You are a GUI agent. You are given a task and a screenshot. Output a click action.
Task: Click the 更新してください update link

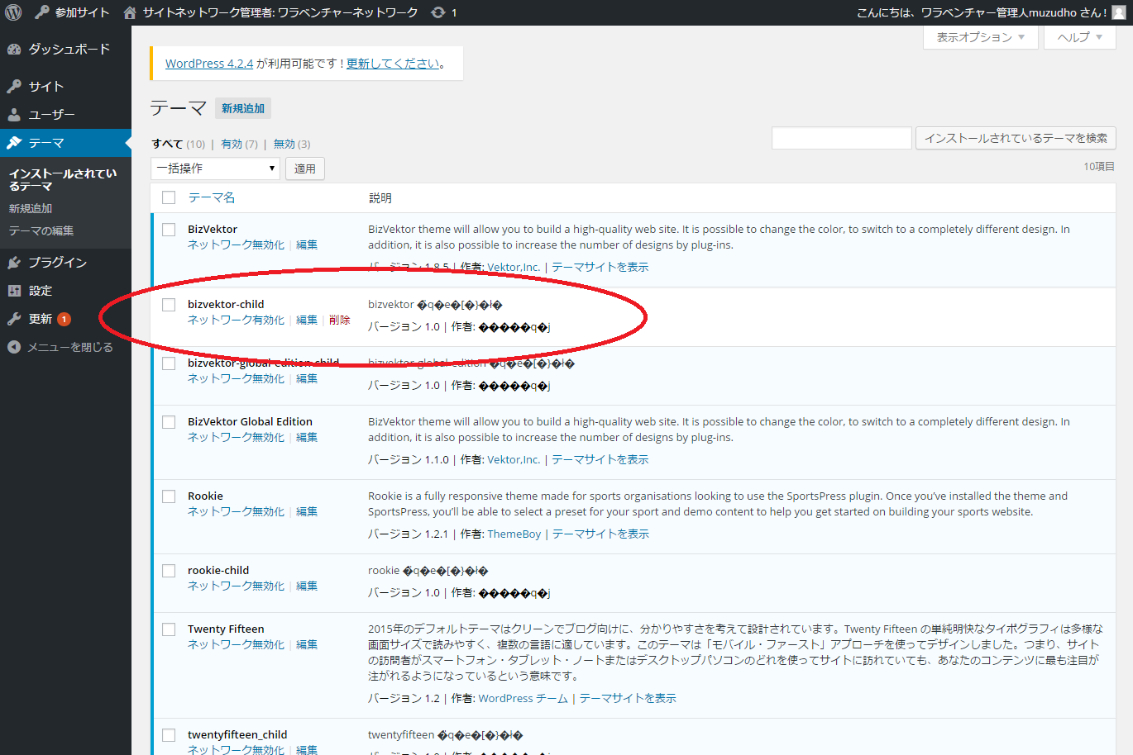click(393, 64)
